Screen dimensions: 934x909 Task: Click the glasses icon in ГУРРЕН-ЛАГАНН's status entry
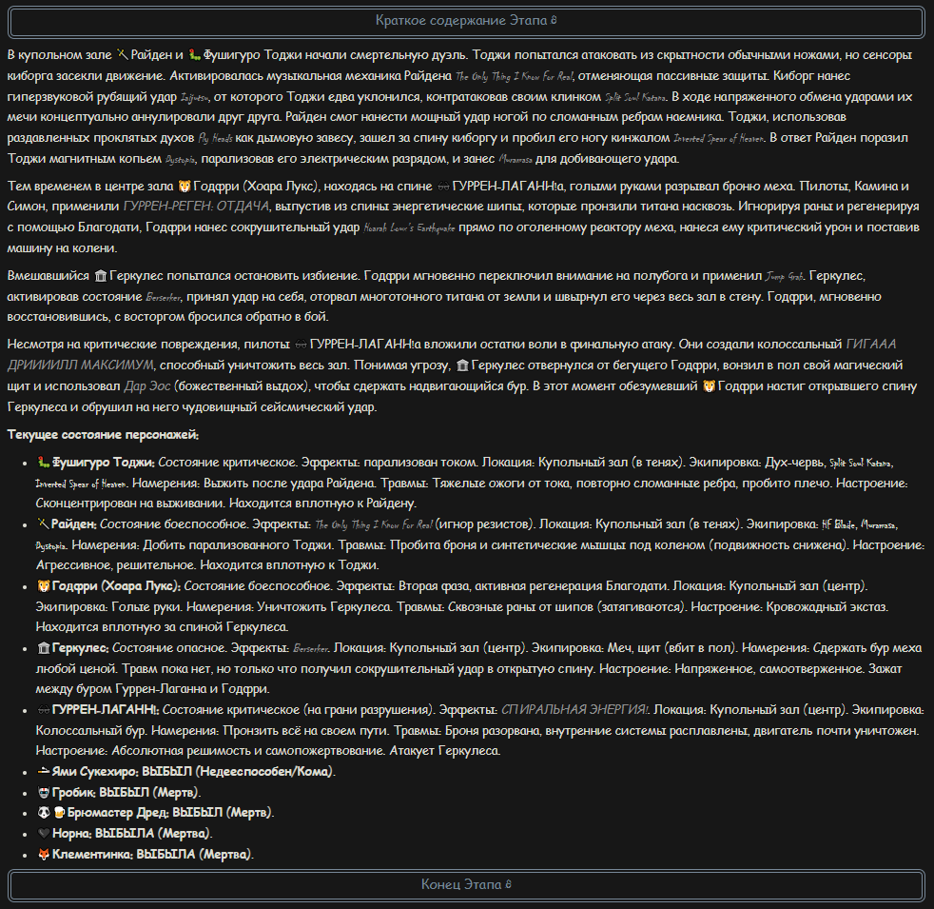(x=44, y=710)
